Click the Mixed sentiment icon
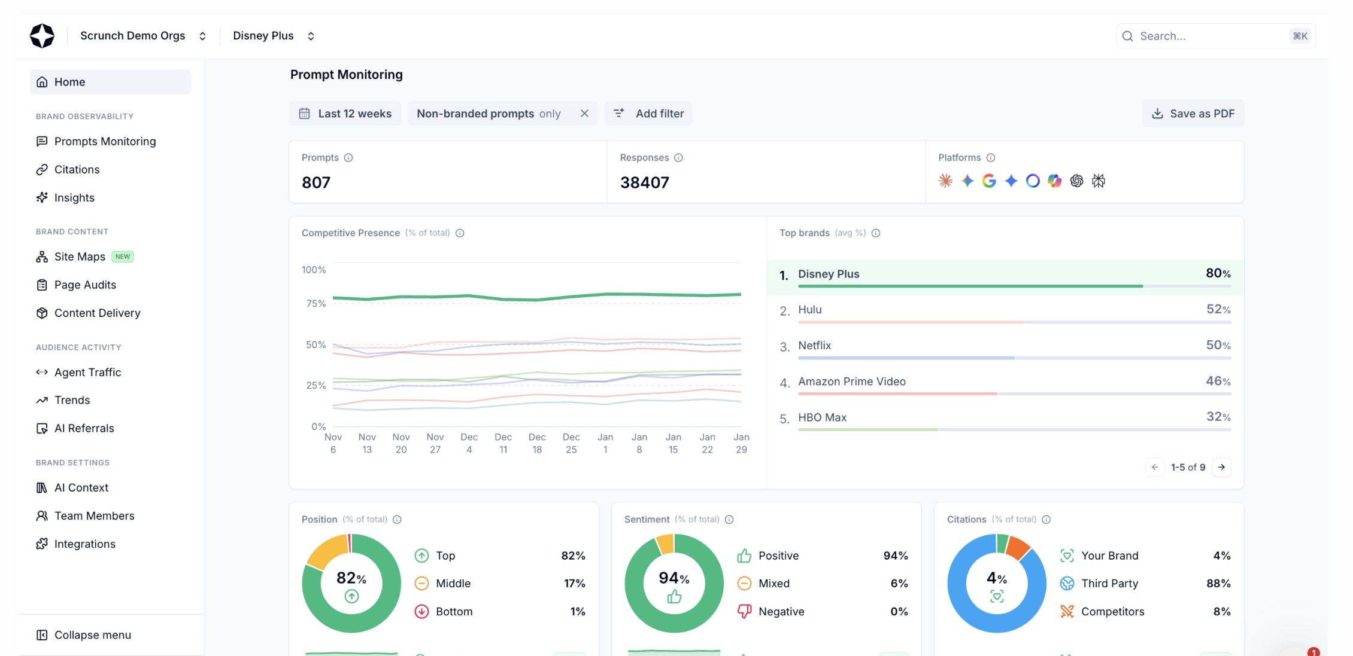This screenshot has height=656, width=1353. click(x=744, y=584)
